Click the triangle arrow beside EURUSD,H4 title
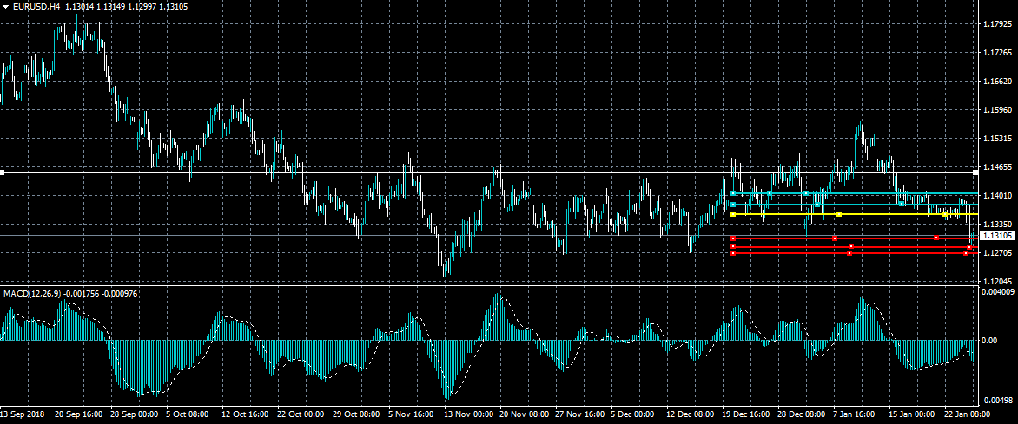 [6, 6]
